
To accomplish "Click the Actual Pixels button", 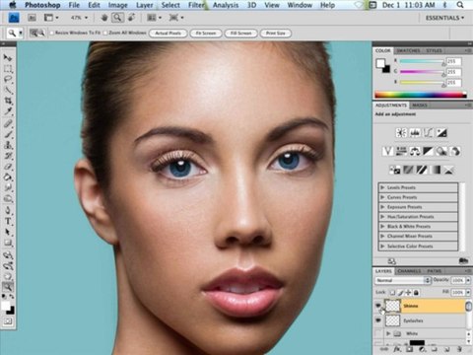I will click(x=168, y=34).
